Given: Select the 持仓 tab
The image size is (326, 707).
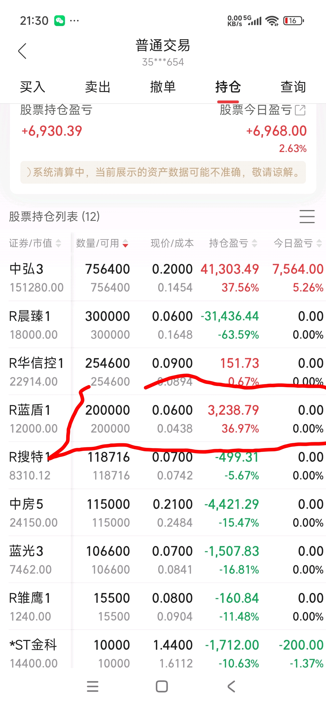Looking at the screenshot, I should click(228, 87).
